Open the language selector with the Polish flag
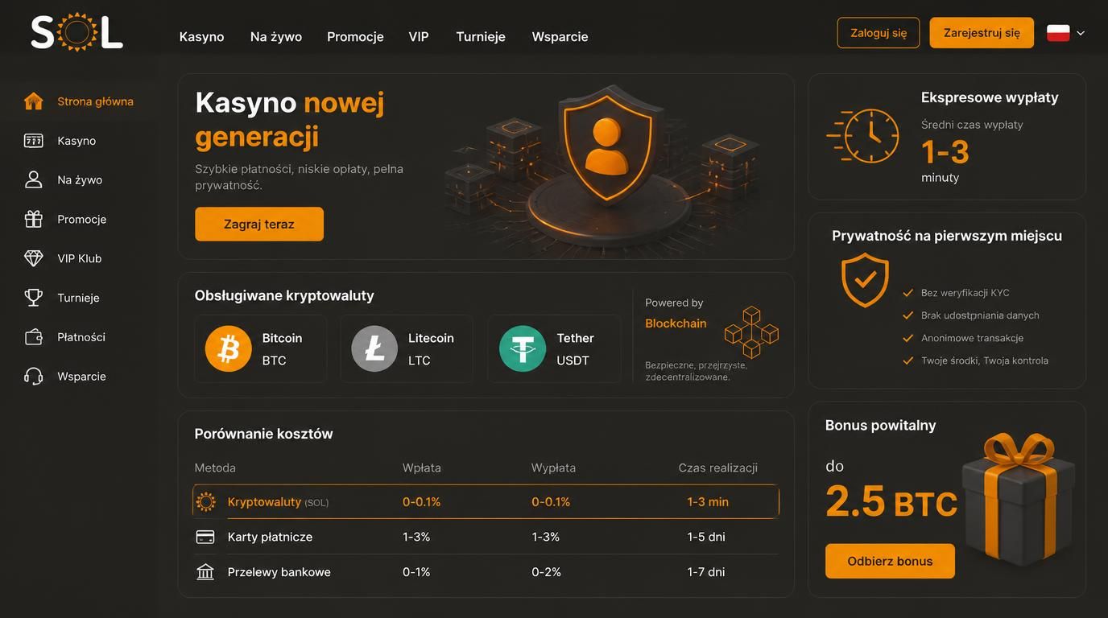The height and width of the screenshot is (618, 1108). (x=1066, y=33)
